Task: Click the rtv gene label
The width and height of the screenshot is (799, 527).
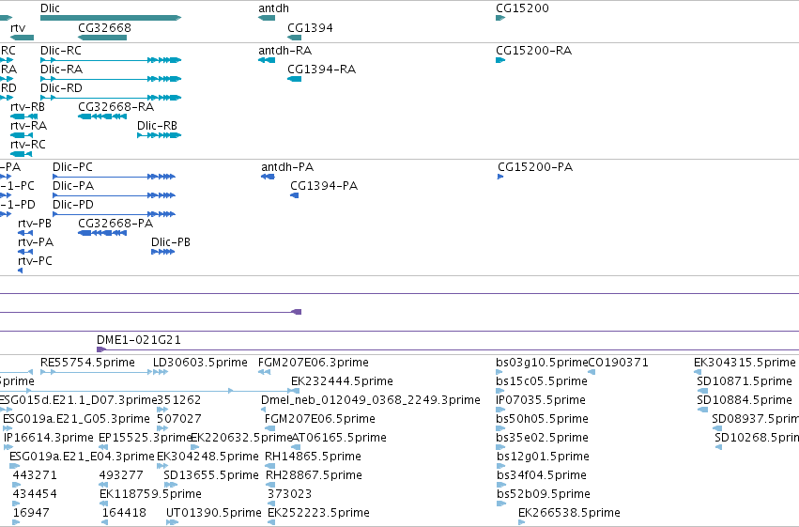Action: click(18, 27)
